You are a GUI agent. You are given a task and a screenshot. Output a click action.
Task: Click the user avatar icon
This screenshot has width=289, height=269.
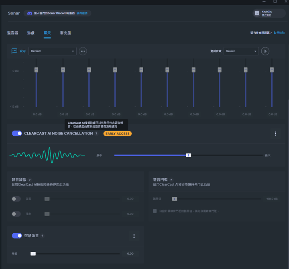click(257, 13)
